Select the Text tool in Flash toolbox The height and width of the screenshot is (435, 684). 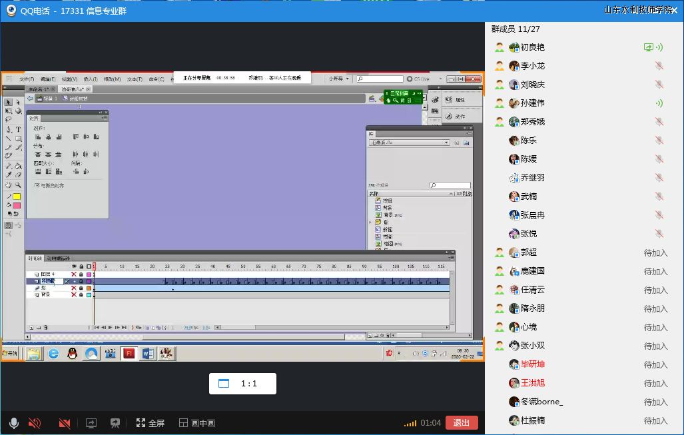(18, 129)
